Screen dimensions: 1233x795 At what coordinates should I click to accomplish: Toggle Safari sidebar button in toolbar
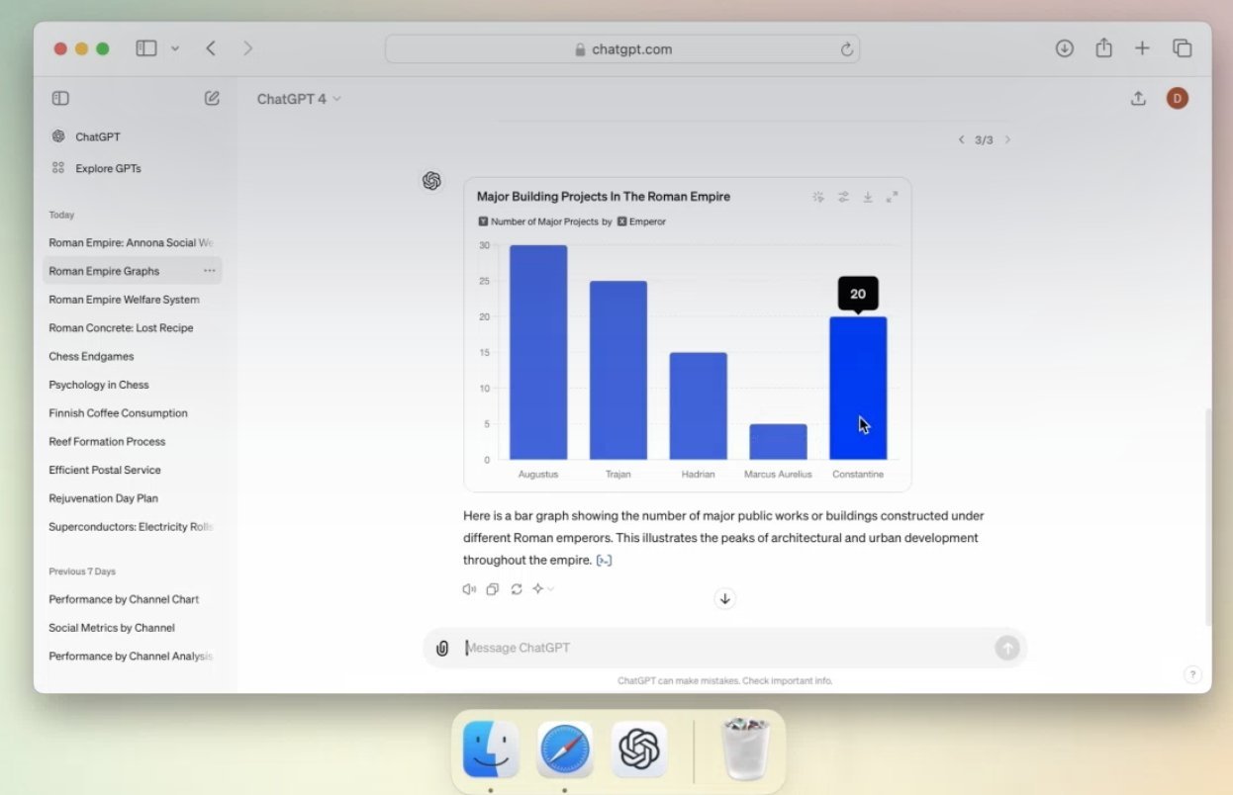[146, 48]
